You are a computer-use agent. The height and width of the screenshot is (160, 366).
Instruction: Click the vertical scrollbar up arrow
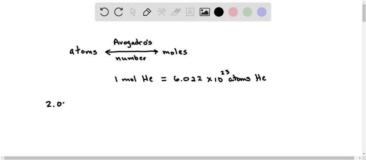click(364, 2)
